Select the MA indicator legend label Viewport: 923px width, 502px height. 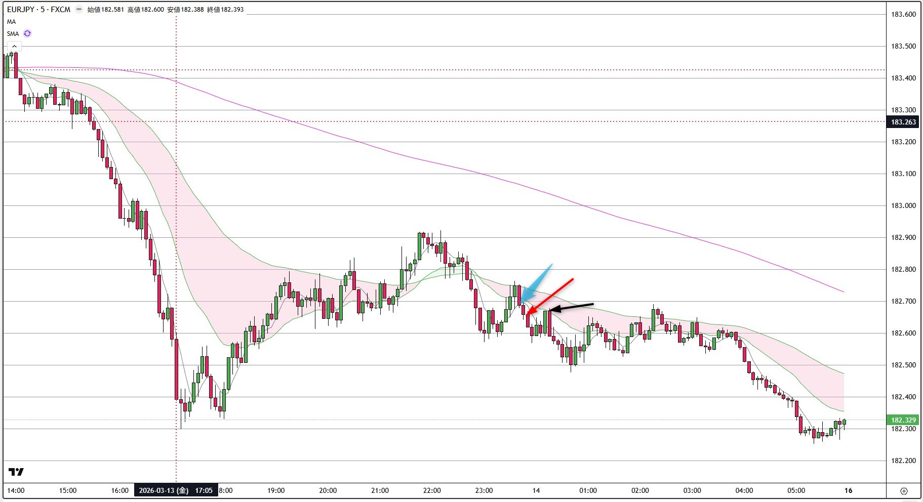(11, 22)
